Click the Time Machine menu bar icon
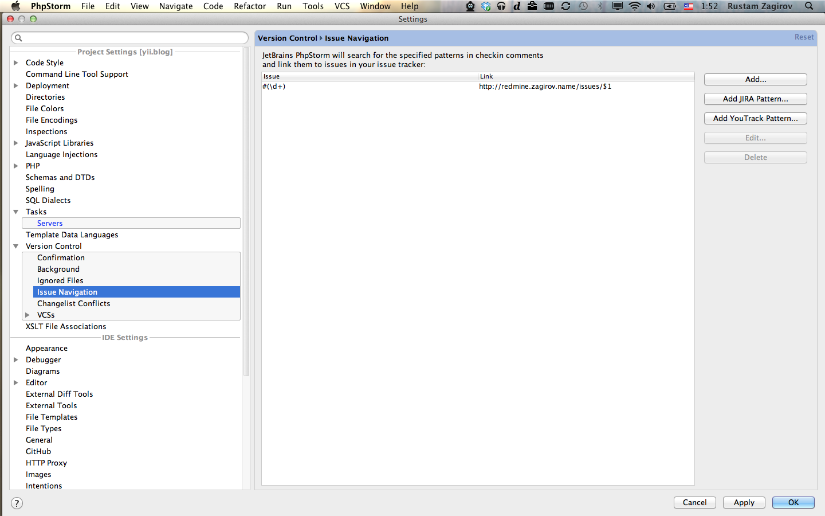825x516 pixels. [583, 6]
